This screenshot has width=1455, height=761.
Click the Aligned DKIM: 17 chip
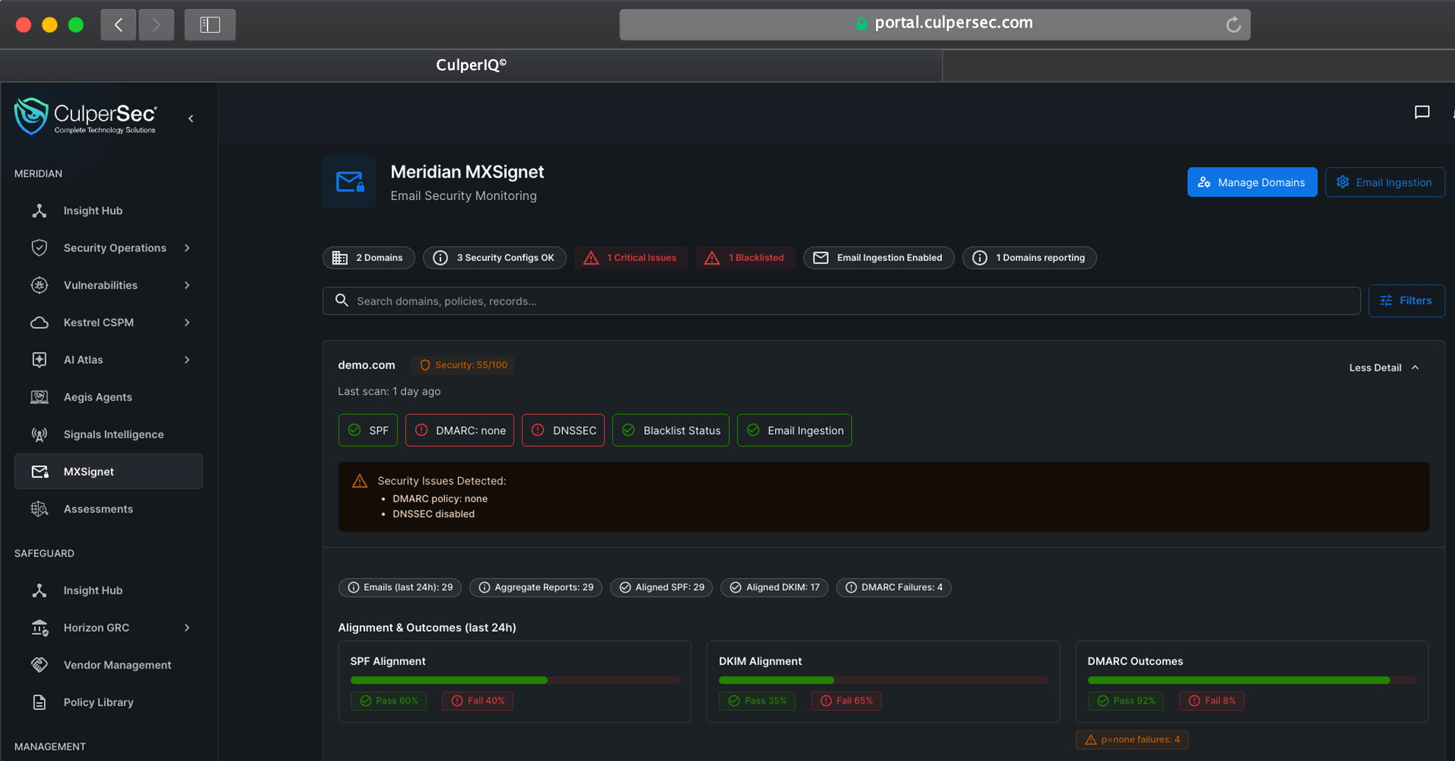774,587
